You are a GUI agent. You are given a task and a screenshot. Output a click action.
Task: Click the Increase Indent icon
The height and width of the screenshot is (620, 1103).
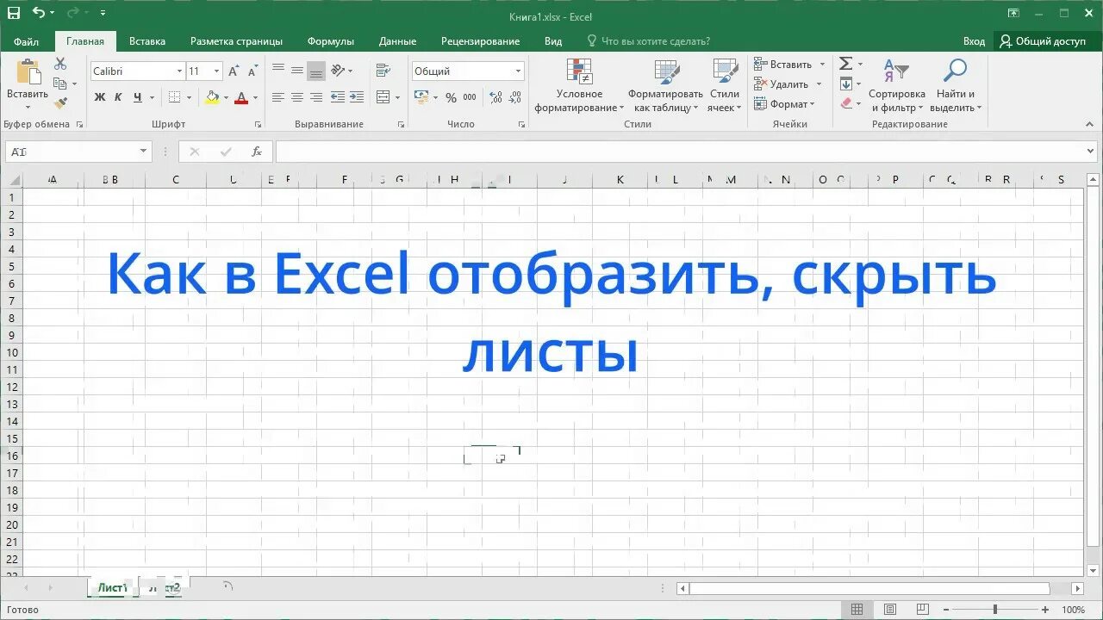coord(356,97)
